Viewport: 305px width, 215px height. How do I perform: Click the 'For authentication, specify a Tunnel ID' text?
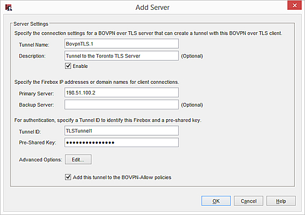pos(108,120)
